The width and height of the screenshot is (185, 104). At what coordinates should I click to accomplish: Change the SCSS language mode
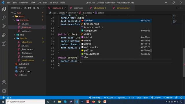point(146,98)
